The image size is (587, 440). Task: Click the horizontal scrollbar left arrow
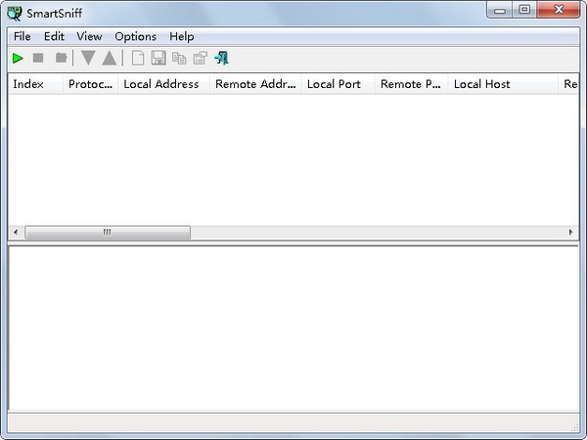(x=16, y=233)
